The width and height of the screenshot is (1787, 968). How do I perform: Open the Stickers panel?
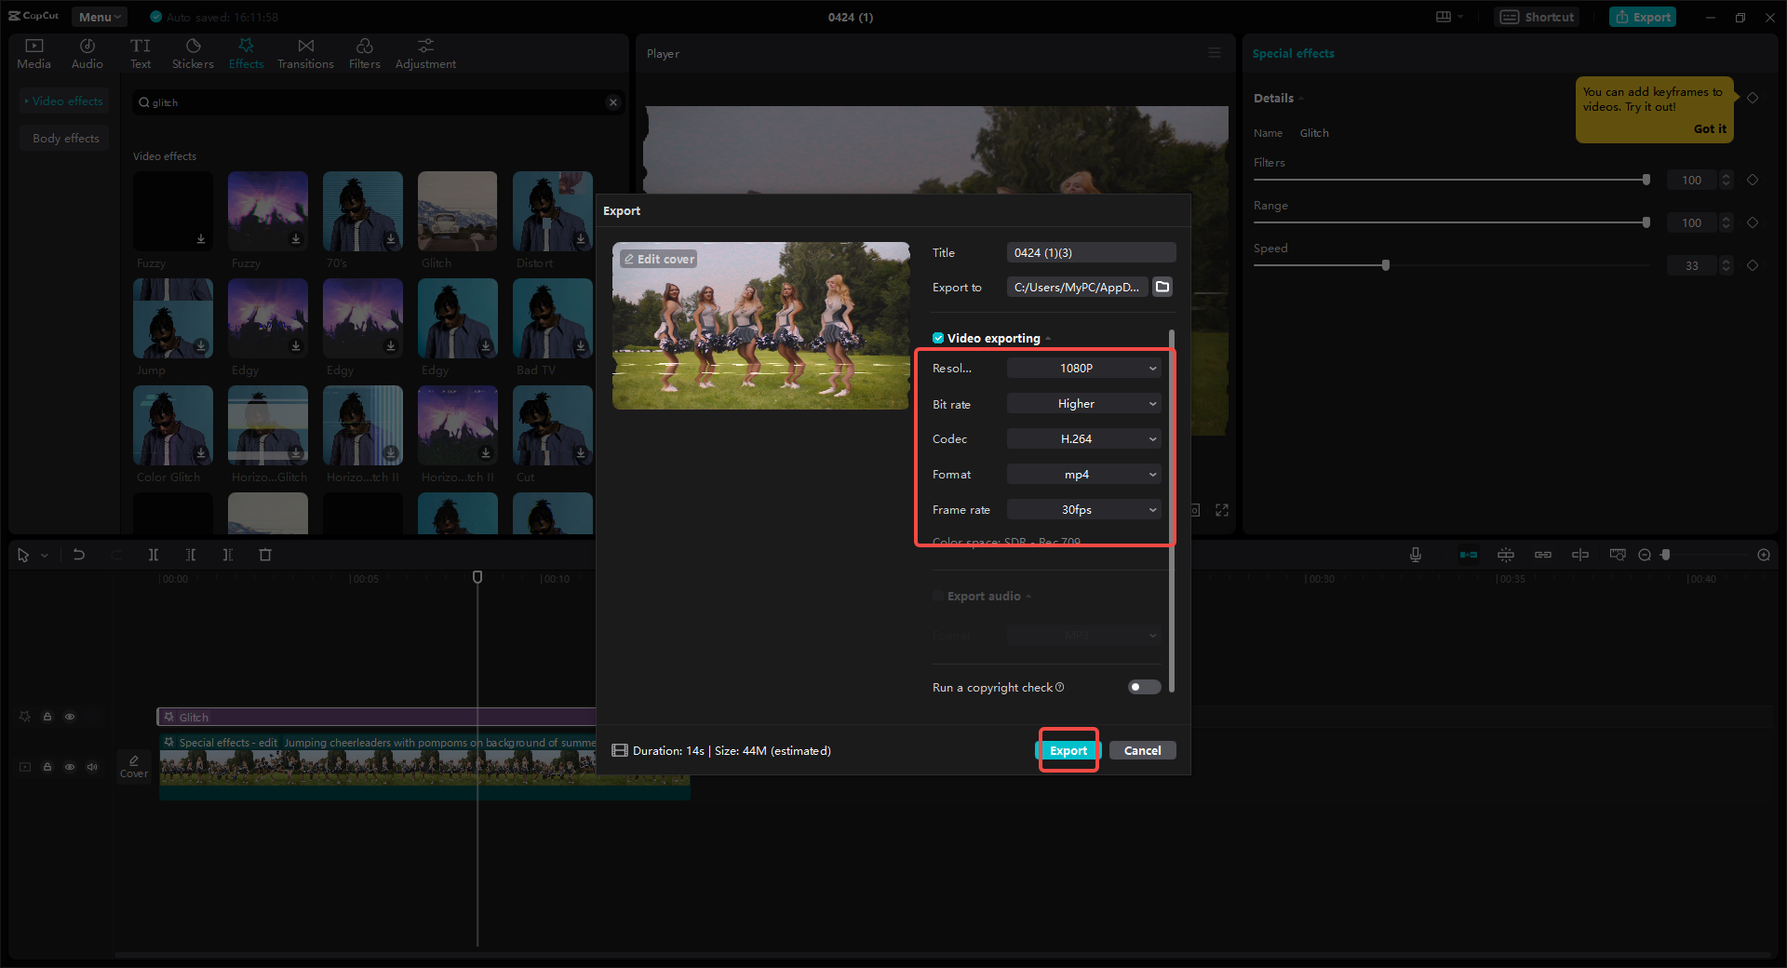click(x=193, y=51)
